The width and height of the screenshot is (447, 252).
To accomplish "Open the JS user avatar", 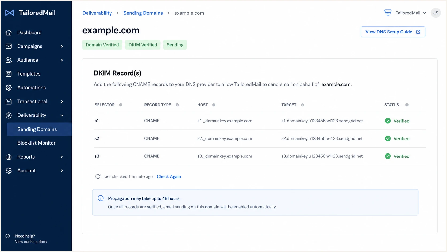I will (436, 13).
